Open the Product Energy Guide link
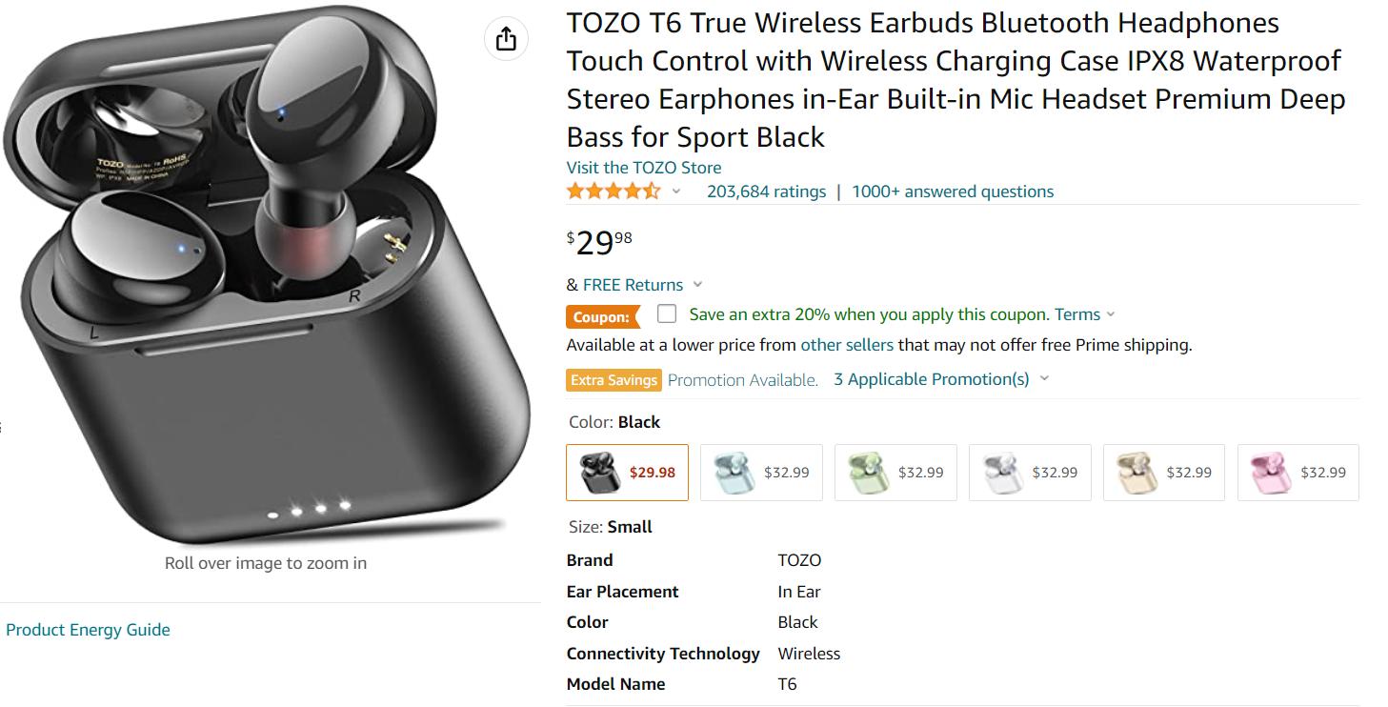 tap(88, 630)
